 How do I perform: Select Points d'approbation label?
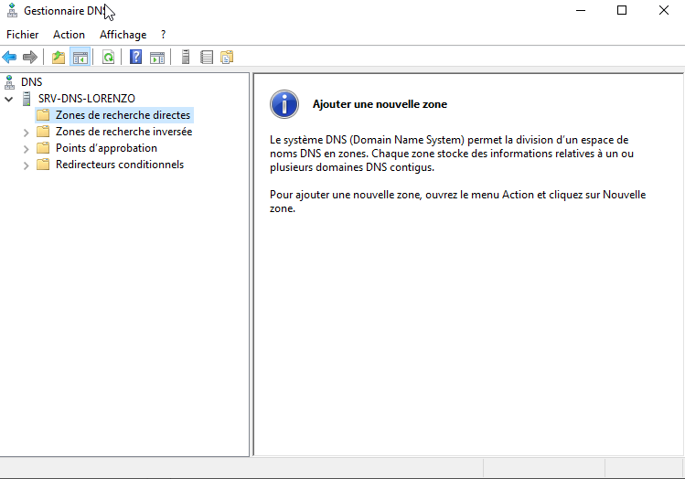pyautogui.click(x=107, y=148)
